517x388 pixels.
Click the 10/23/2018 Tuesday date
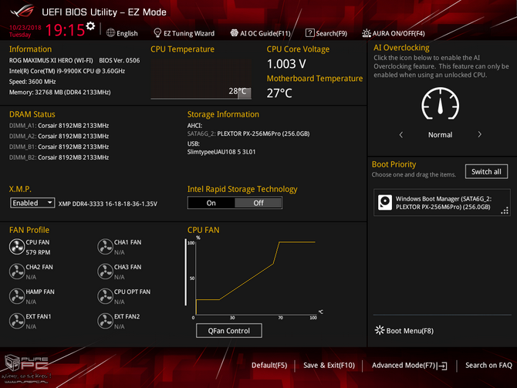pyautogui.click(x=25, y=31)
